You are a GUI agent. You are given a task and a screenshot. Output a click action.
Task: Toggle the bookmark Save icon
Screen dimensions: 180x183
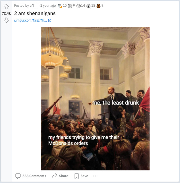(x=76, y=176)
